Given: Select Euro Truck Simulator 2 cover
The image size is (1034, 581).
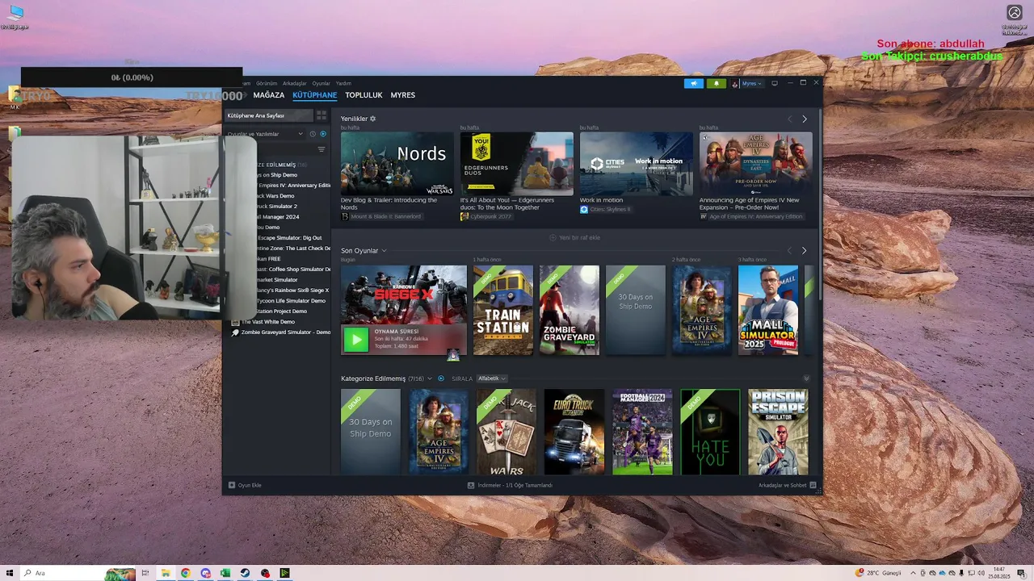Looking at the screenshot, I should [574, 432].
